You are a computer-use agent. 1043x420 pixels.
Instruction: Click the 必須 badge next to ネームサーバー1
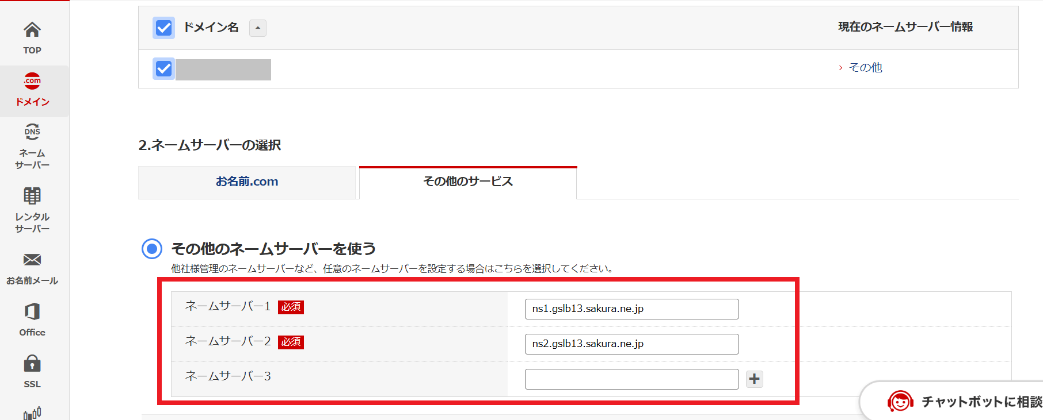[291, 307]
